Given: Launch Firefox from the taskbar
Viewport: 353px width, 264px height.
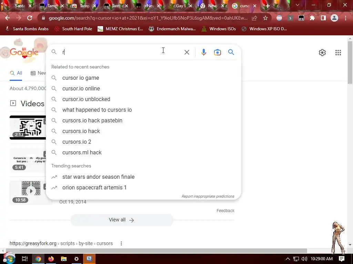Looking at the screenshot, I should (x=51, y=259).
